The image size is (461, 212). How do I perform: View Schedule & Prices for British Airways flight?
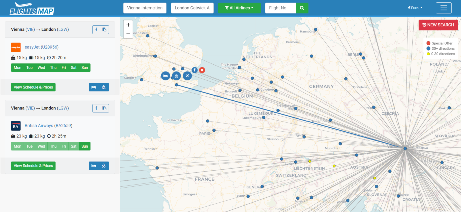coord(33,166)
